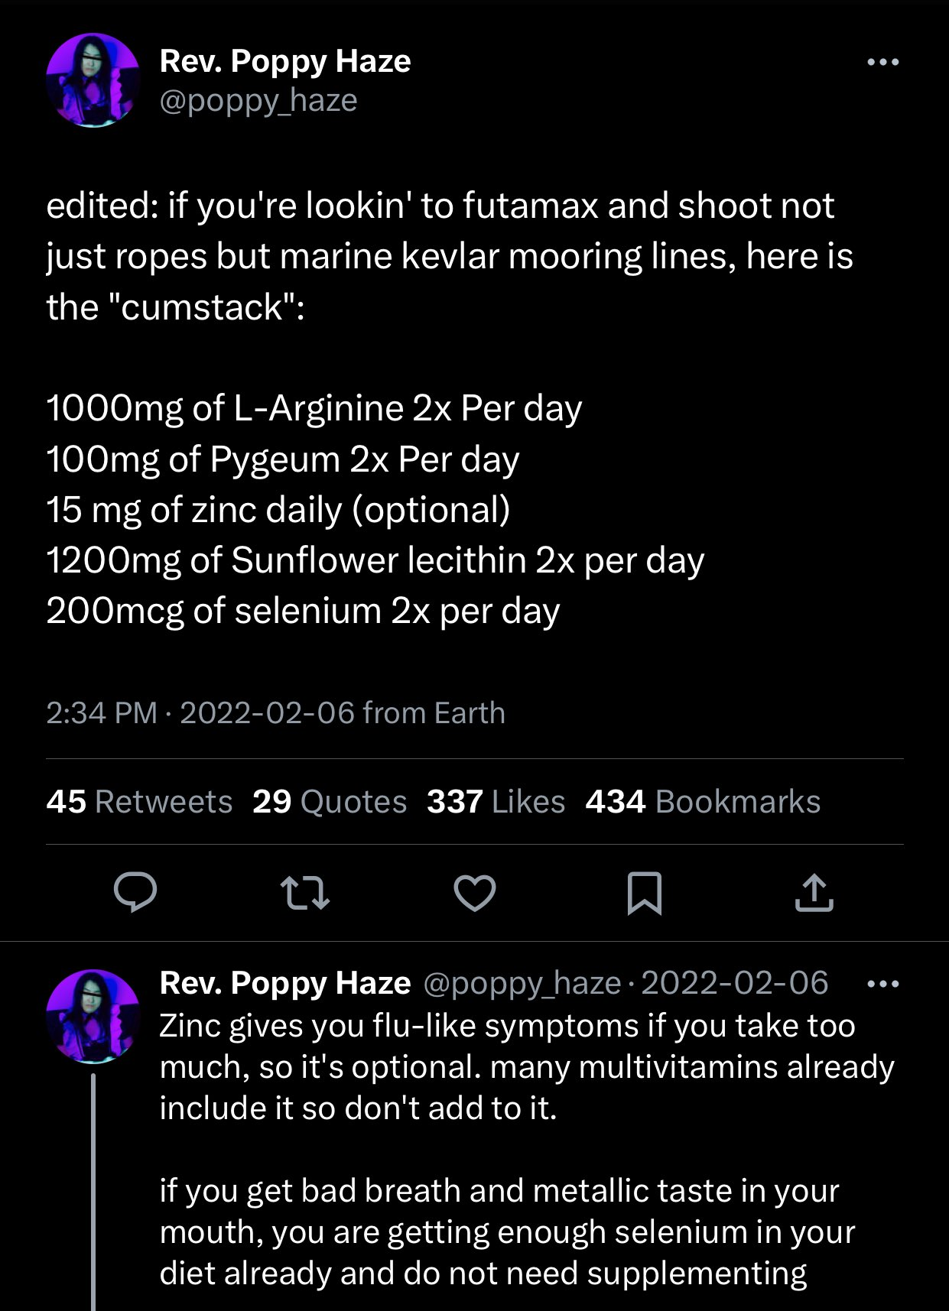View the 337 Likes list

point(496,802)
